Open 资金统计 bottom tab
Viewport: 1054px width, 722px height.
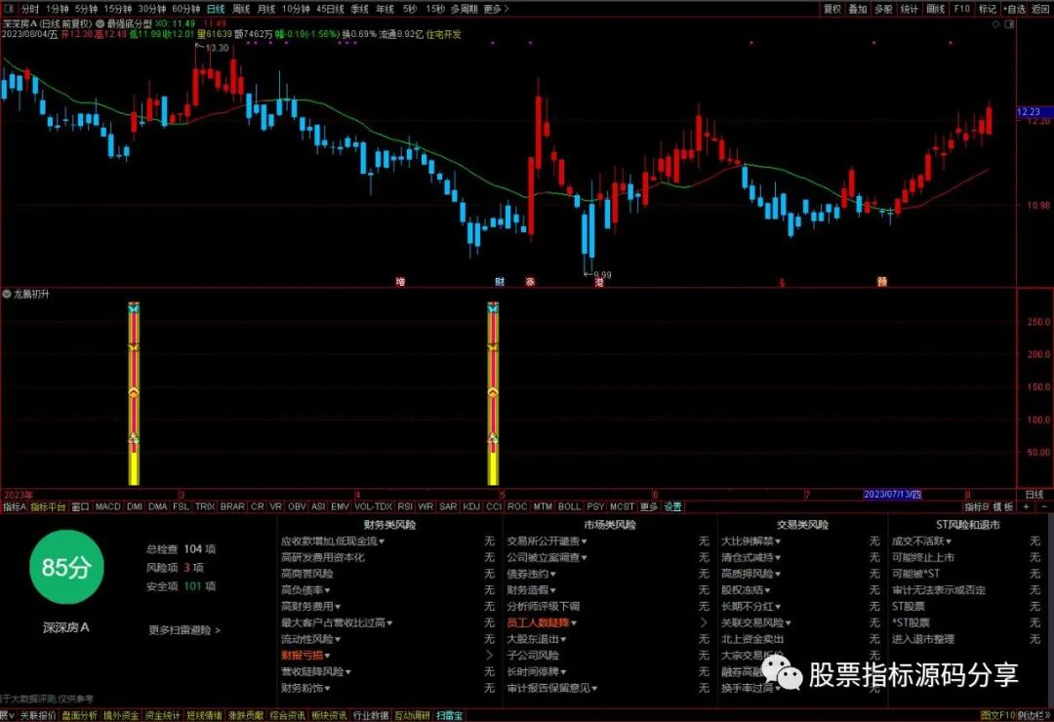tap(163, 716)
